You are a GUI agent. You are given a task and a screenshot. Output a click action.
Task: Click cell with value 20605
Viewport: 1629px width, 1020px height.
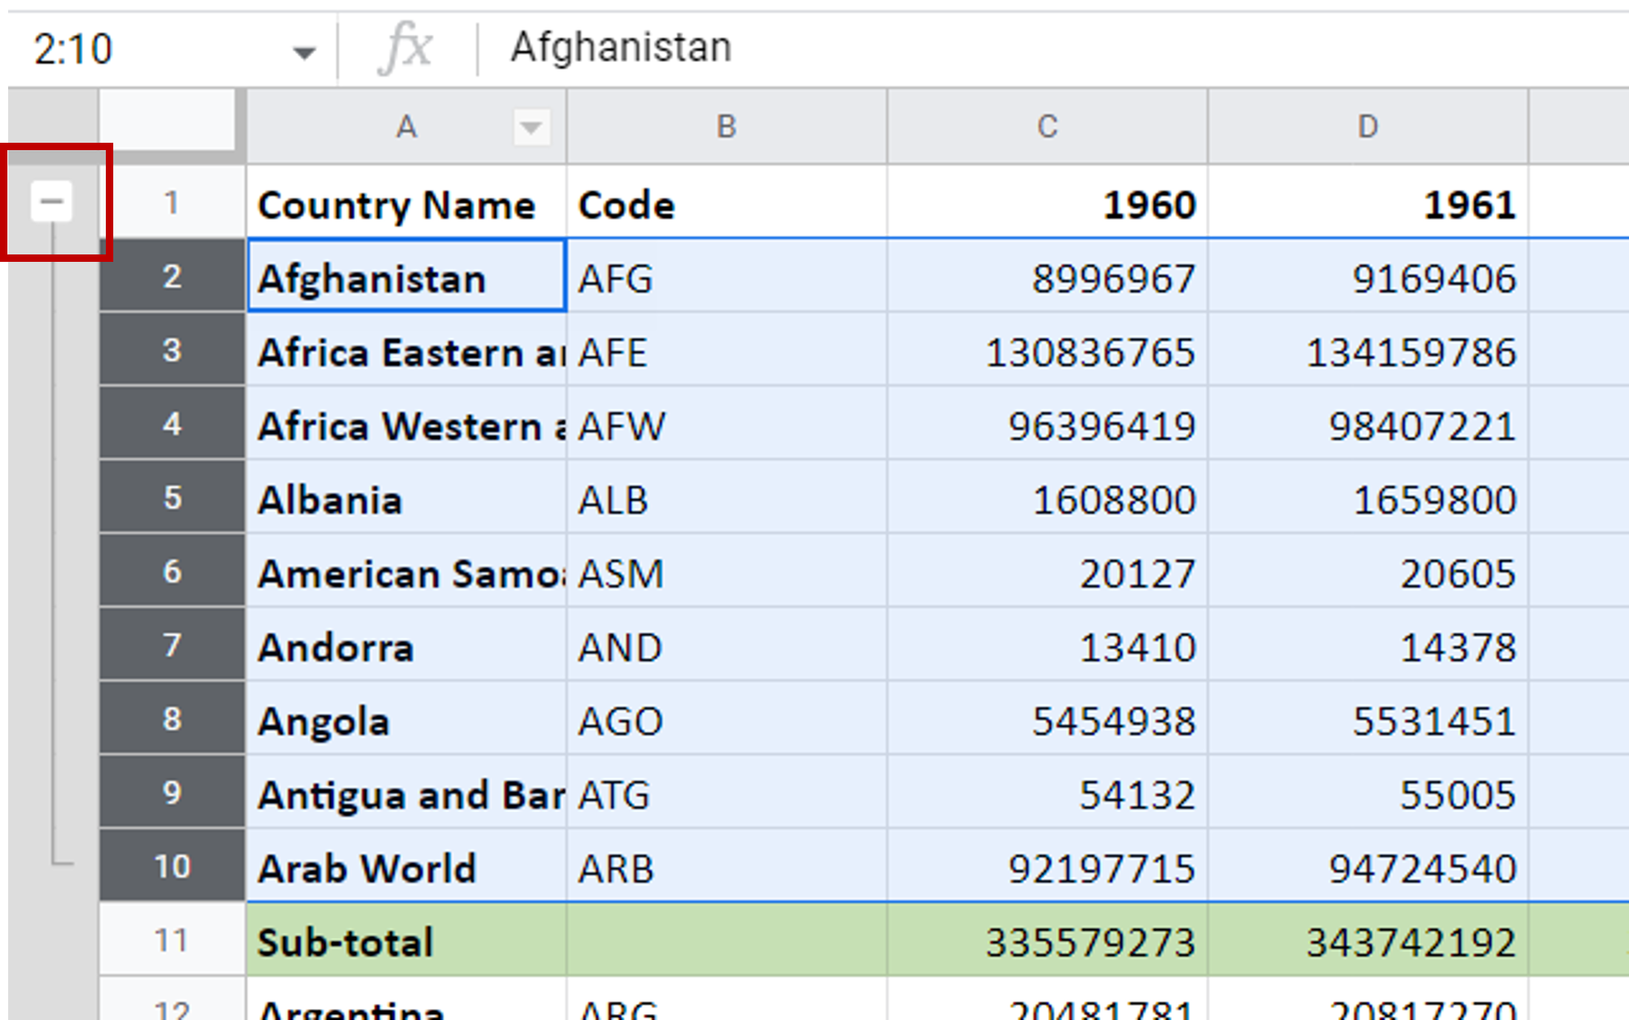pyautogui.click(x=1368, y=571)
